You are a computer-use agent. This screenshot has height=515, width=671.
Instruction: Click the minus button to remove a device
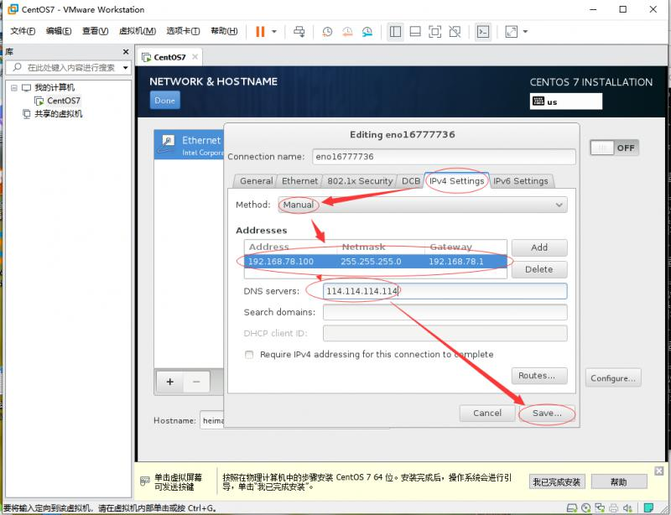[x=196, y=382]
